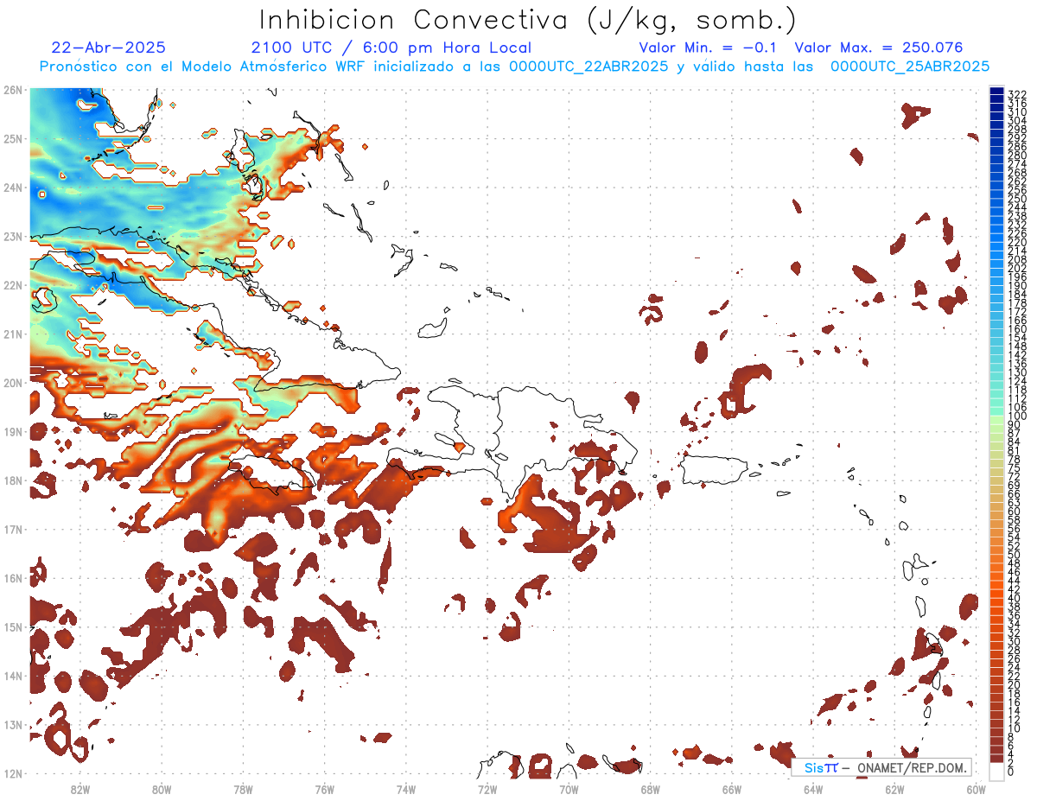Click the 100 value on the color scale
This screenshot has height=801, width=1037.
[1017, 416]
